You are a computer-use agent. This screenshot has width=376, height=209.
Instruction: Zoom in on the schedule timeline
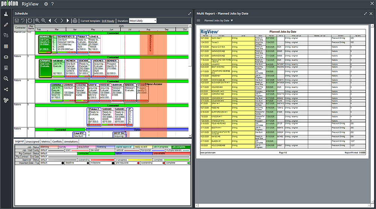37,21
